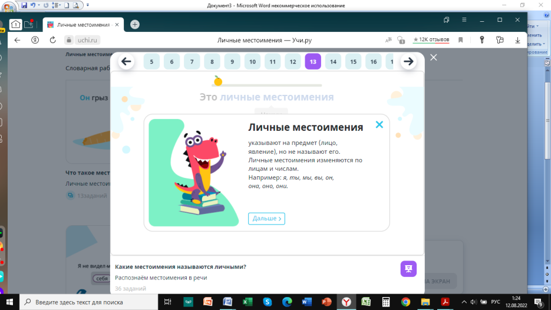The width and height of the screenshot is (551, 310).
Task: Select task number 6
Action: click(x=171, y=61)
